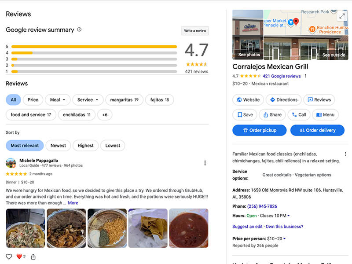Click the red map location pin

[x=296, y=21]
